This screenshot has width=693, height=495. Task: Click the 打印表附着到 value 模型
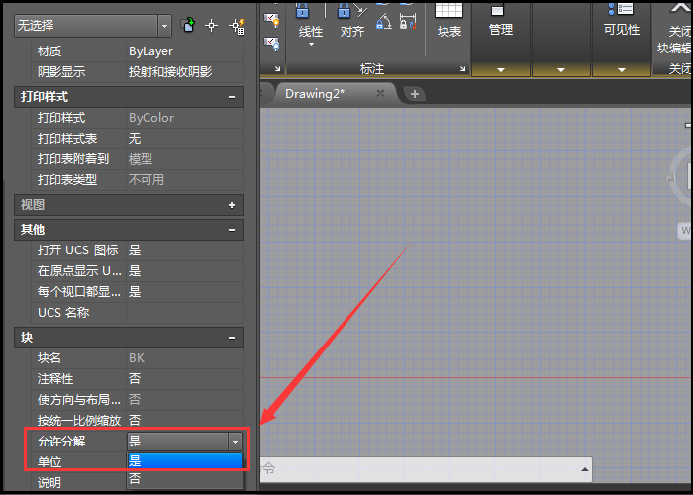click(185, 159)
